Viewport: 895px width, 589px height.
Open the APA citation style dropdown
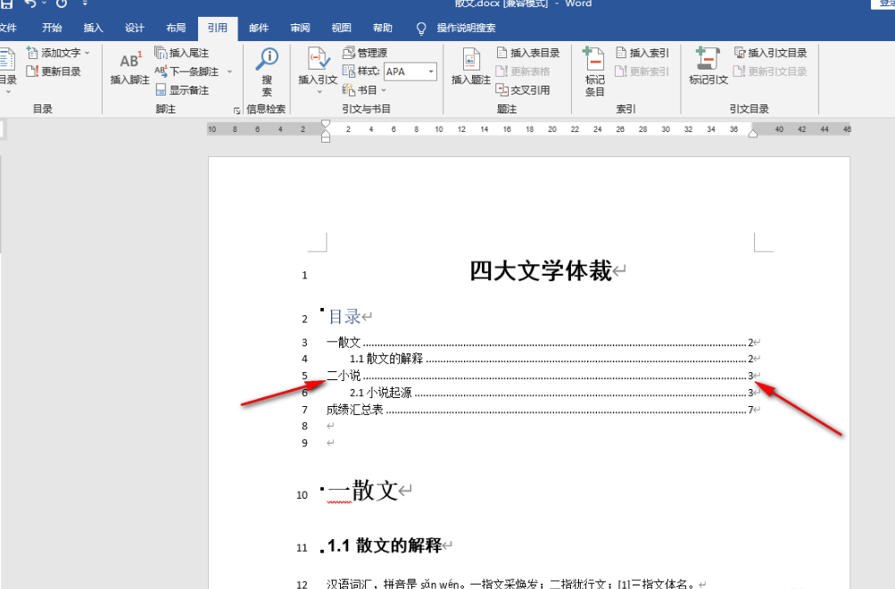pos(429,71)
